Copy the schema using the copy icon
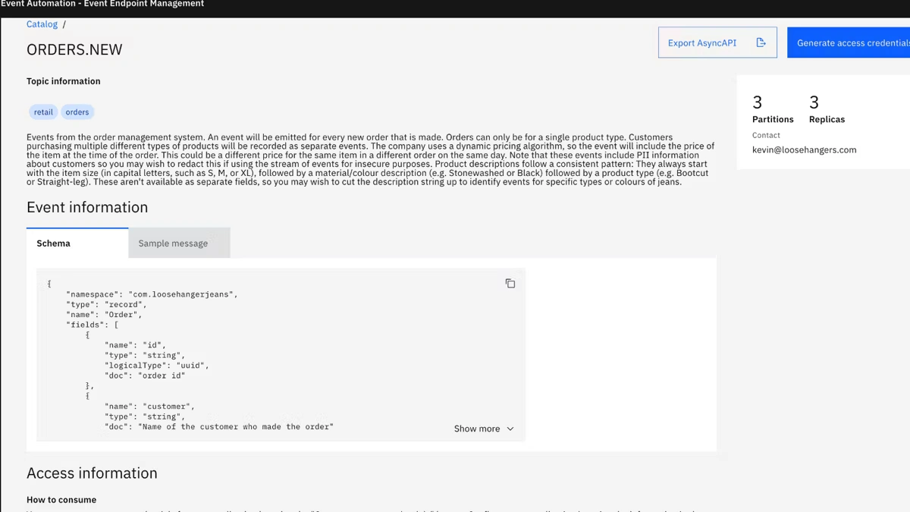 click(x=510, y=284)
